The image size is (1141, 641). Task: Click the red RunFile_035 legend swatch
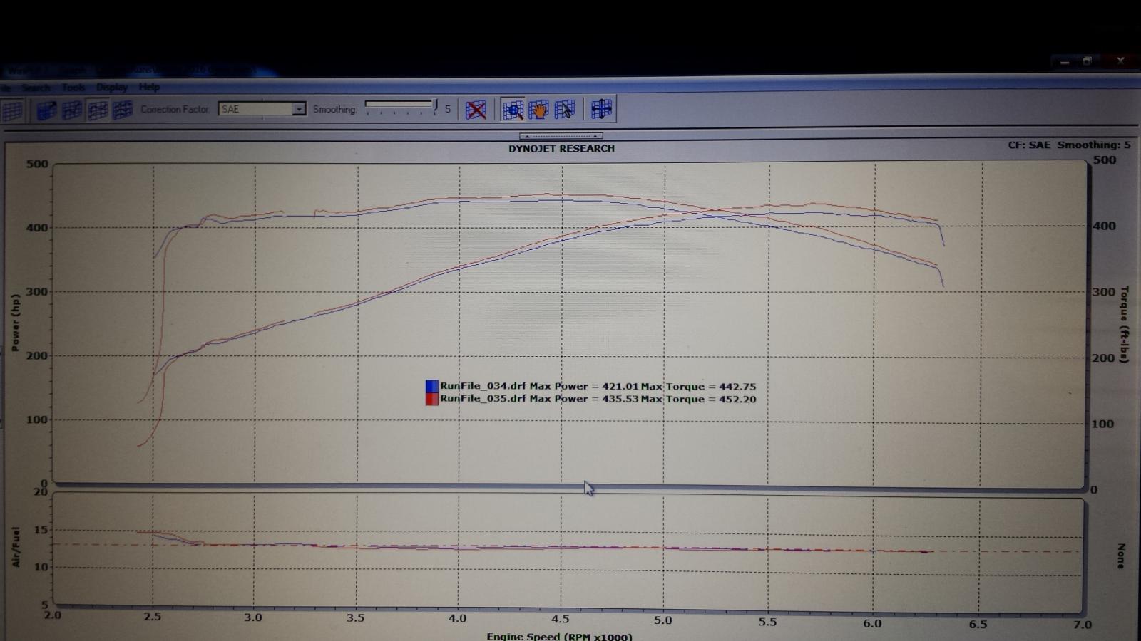431,399
